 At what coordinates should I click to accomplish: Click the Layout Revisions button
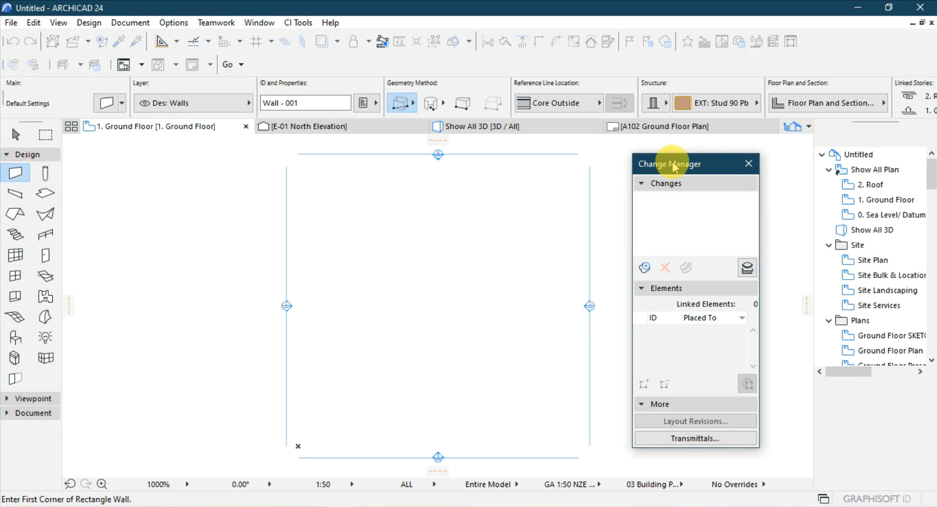695,421
